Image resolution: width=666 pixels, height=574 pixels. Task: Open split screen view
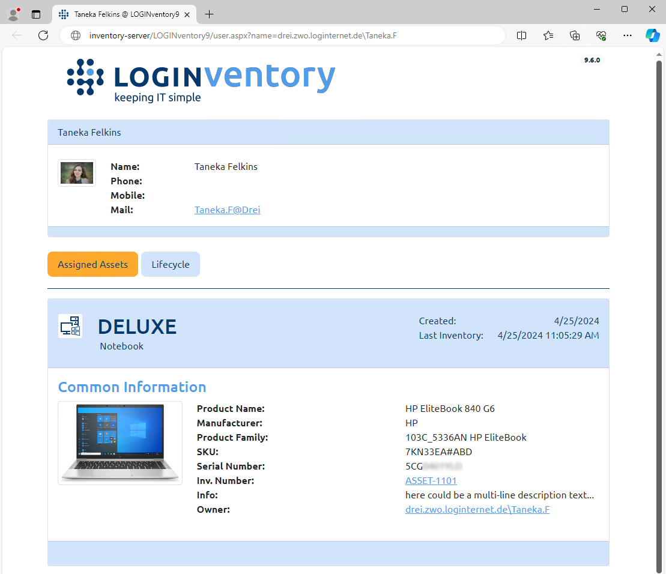[522, 35]
